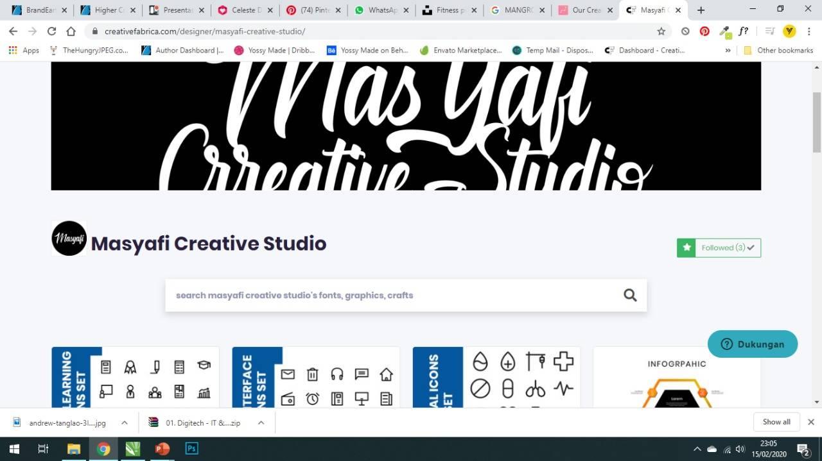The width and height of the screenshot is (822, 461).
Task: Switch to the WhatsApp tab
Action: click(x=382, y=10)
